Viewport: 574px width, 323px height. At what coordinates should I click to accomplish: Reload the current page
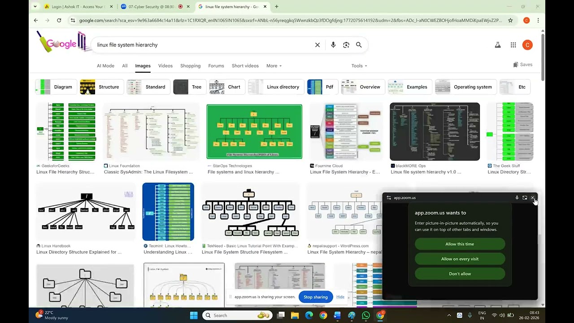point(59,20)
